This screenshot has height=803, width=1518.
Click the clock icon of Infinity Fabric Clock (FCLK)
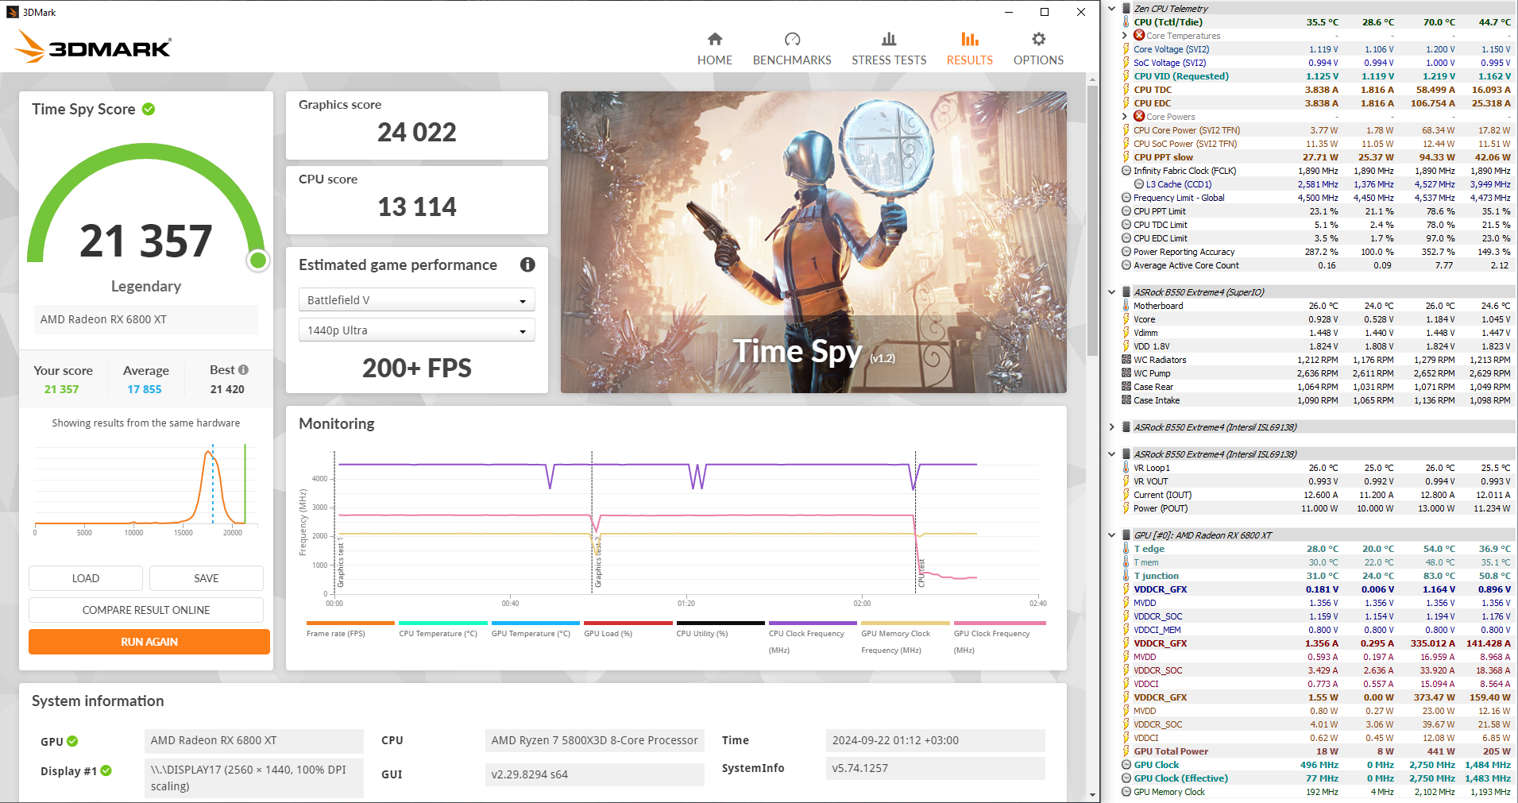(x=1126, y=171)
